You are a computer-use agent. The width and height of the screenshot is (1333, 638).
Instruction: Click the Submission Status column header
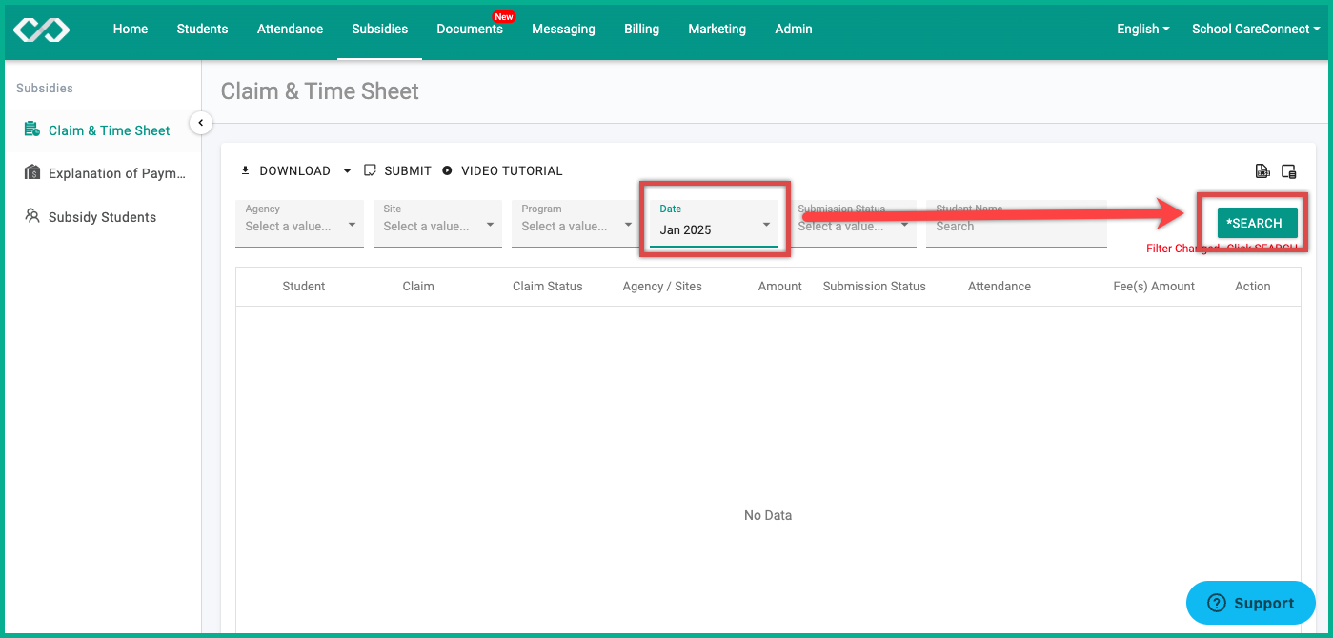click(x=875, y=286)
